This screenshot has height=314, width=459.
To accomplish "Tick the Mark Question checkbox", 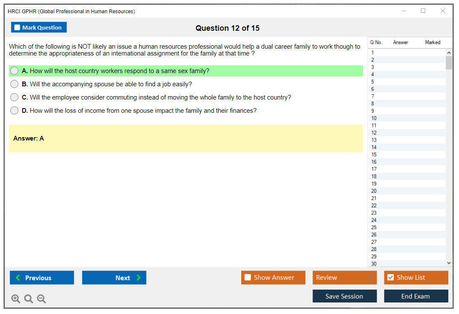I will (17, 28).
